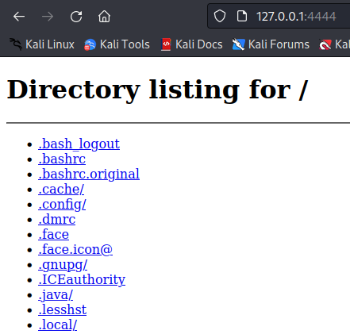Image resolution: width=350 pixels, height=334 pixels.
Task: Open the tracking protection shield icon
Action: (x=220, y=16)
